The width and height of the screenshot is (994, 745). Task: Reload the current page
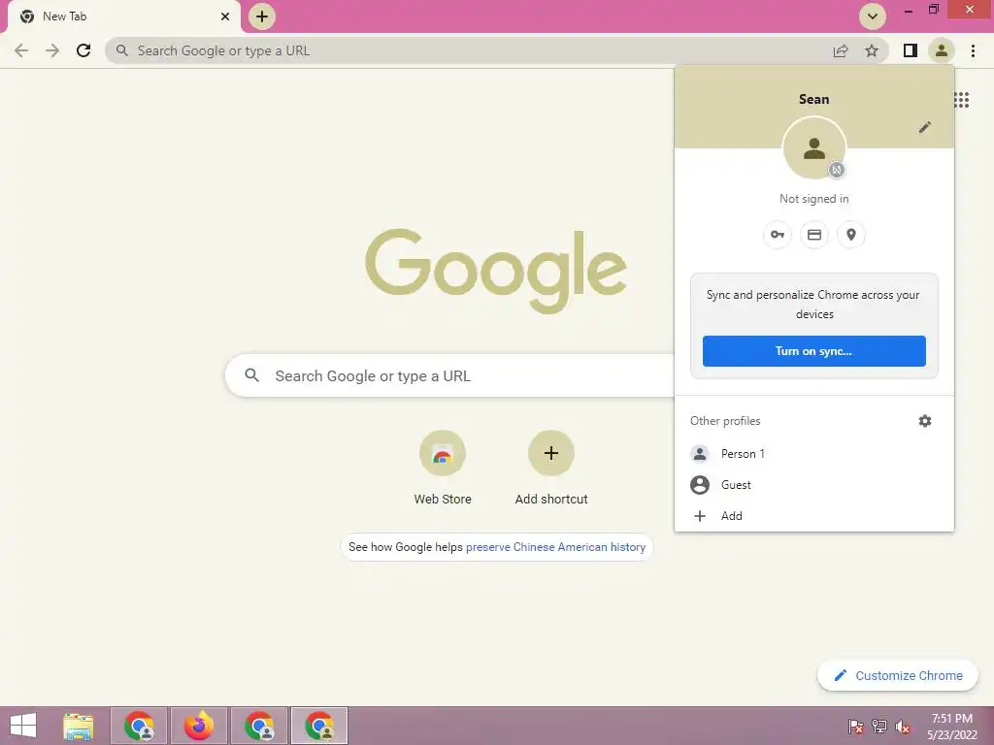(83, 50)
